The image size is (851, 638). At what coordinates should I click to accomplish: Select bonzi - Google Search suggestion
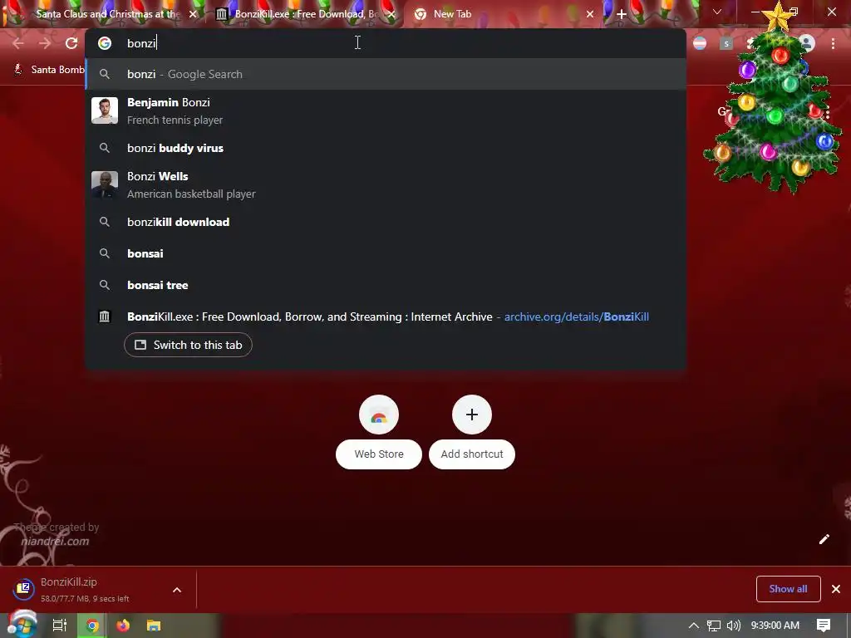pos(386,74)
